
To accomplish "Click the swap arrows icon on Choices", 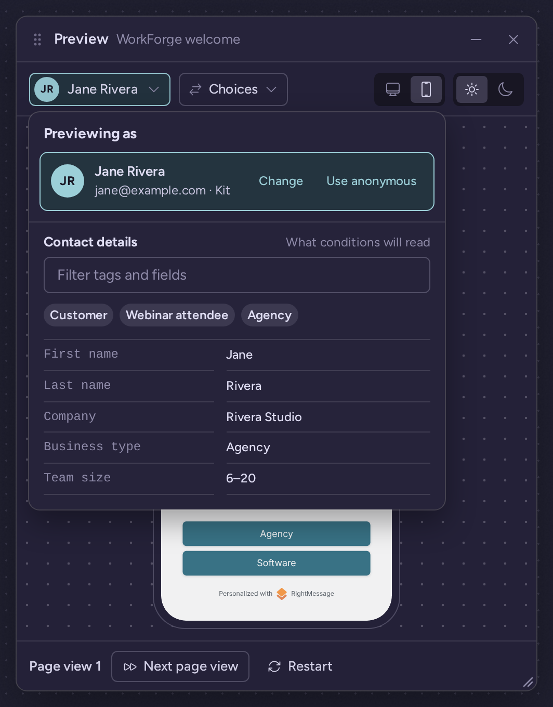I will point(195,90).
